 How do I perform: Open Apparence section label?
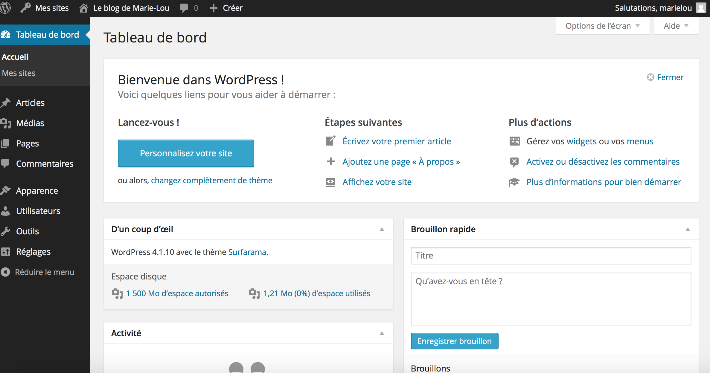coord(37,191)
